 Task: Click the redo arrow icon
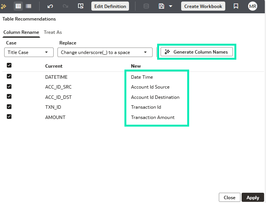click(65, 6)
